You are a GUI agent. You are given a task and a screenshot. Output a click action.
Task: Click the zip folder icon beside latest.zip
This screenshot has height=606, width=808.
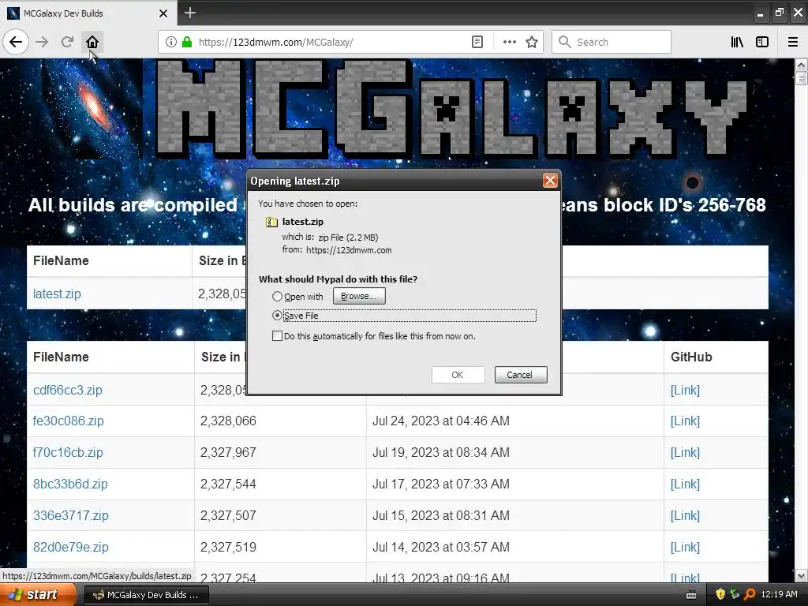tap(271, 222)
